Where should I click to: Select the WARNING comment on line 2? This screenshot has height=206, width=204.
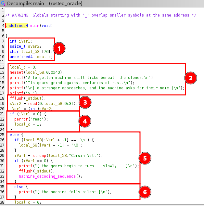point(102,15)
